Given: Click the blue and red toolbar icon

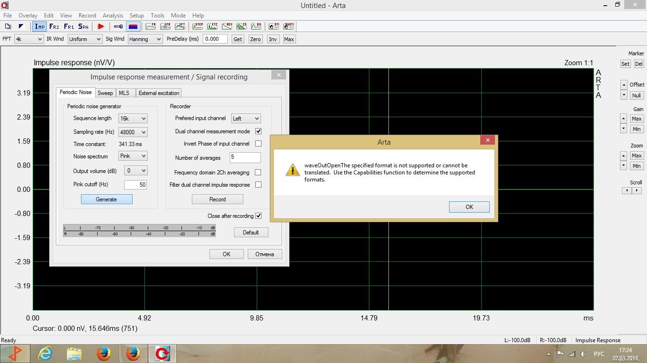Looking at the screenshot, I should 133,26.
